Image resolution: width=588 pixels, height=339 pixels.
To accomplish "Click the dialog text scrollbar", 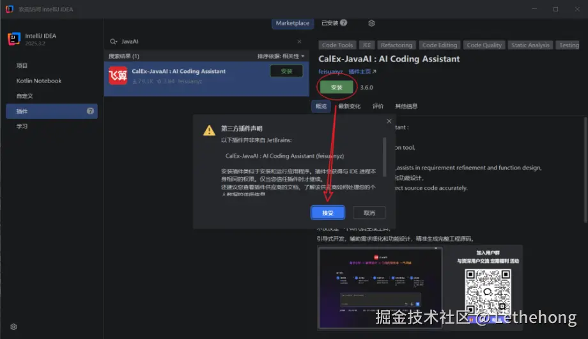I will click(x=384, y=157).
